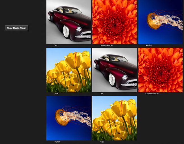The image size is (184, 144).
Task: Click the 'Chrysanthemum' caption in the middle row
Action: 152,94
